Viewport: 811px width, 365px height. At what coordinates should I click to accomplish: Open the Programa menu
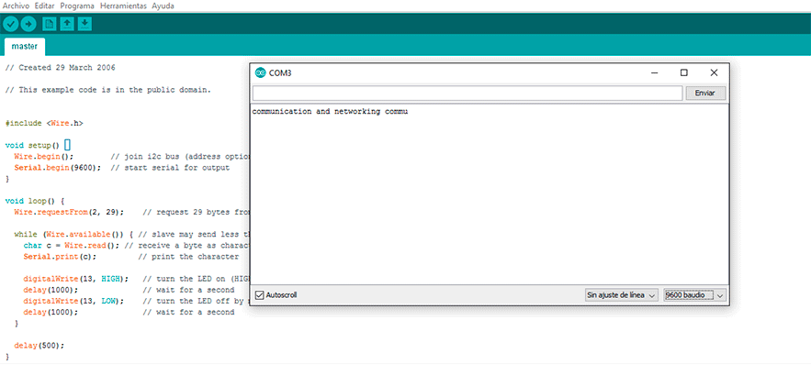(77, 6)
